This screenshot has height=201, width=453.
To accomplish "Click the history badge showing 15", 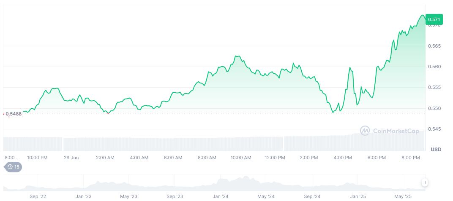I will click(13, 167).
